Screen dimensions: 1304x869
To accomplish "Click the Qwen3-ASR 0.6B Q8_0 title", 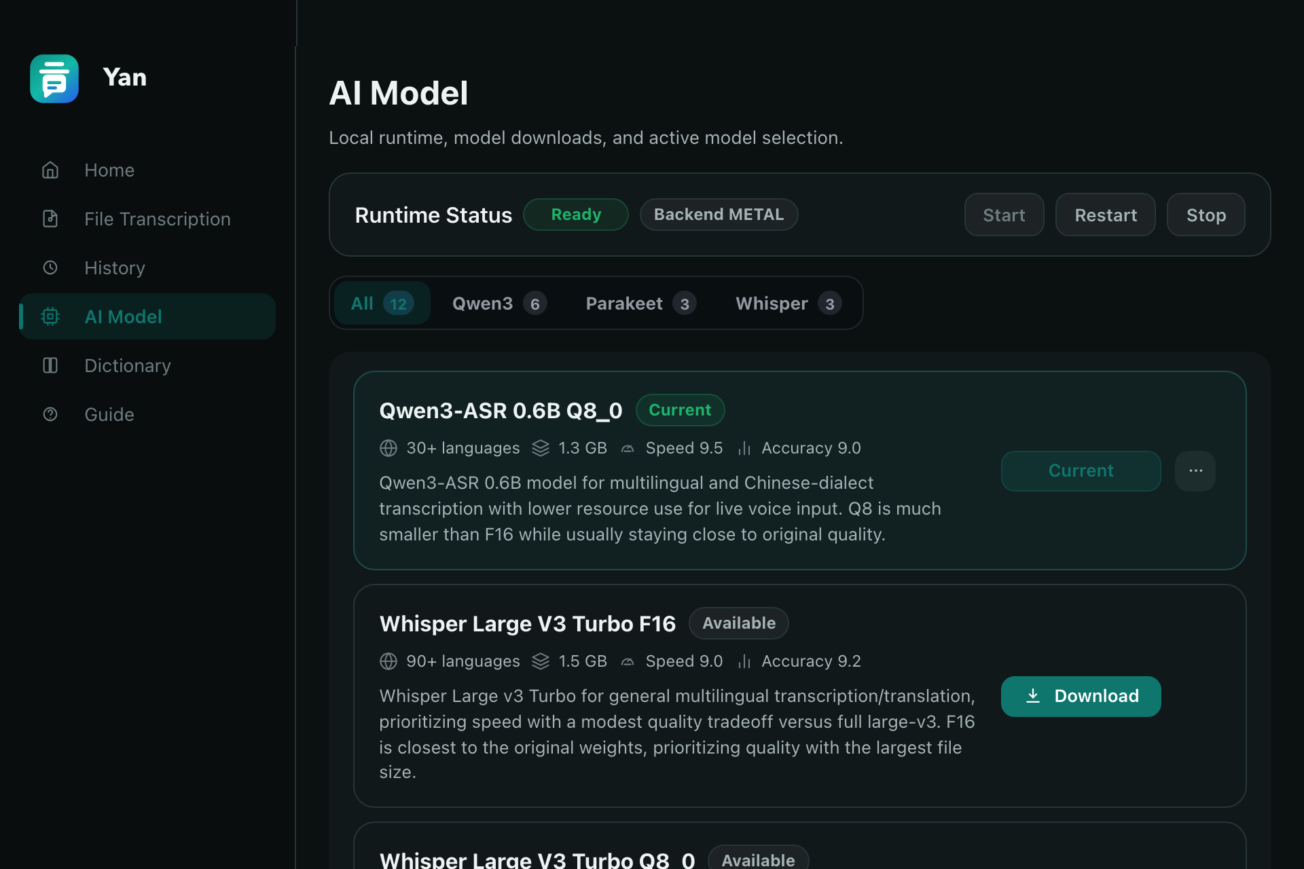I will click(x=501, y=411).
